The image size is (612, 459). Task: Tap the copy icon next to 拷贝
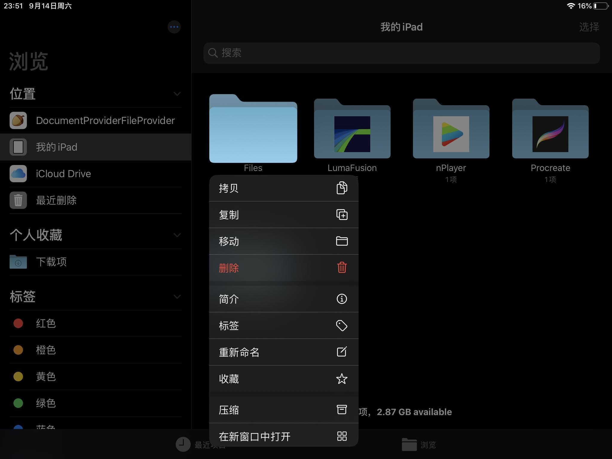pyautogui.click(x=342, y=188)
